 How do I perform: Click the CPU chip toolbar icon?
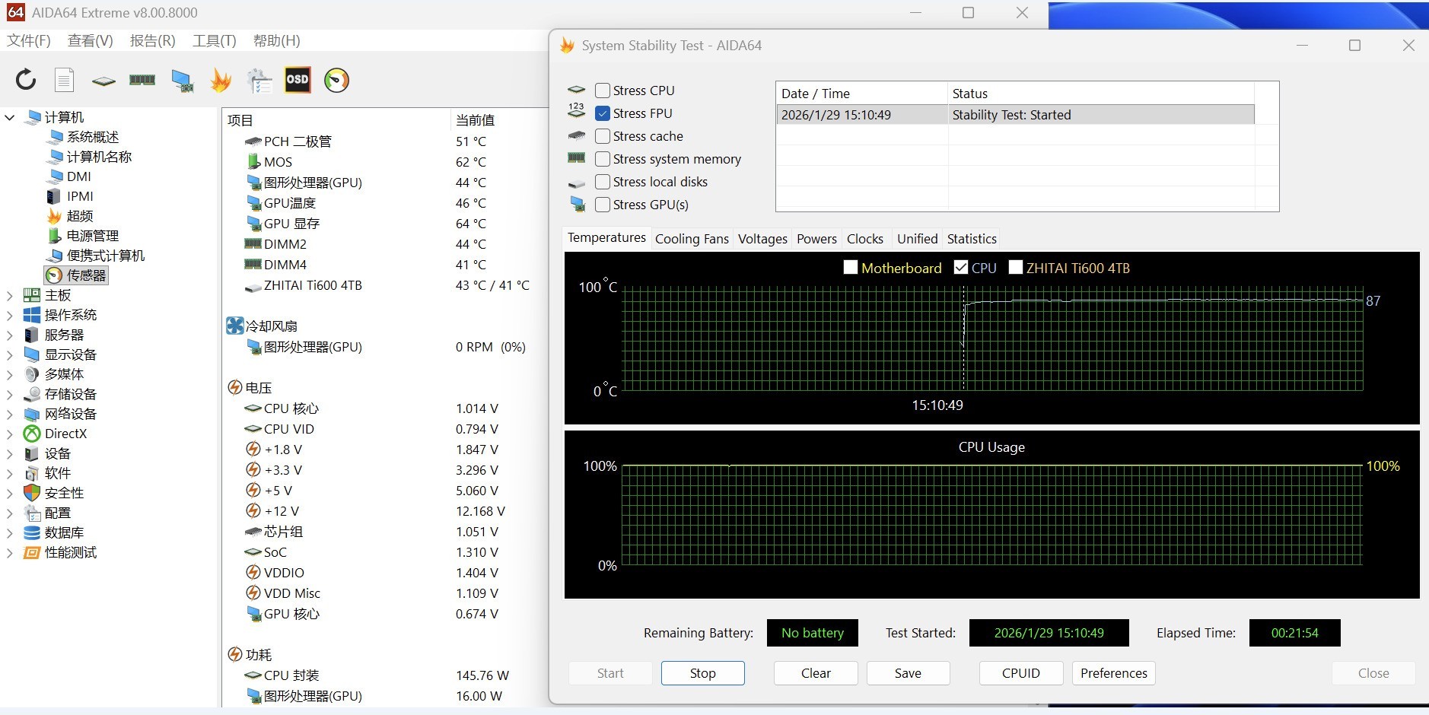[x=103, y=80]
